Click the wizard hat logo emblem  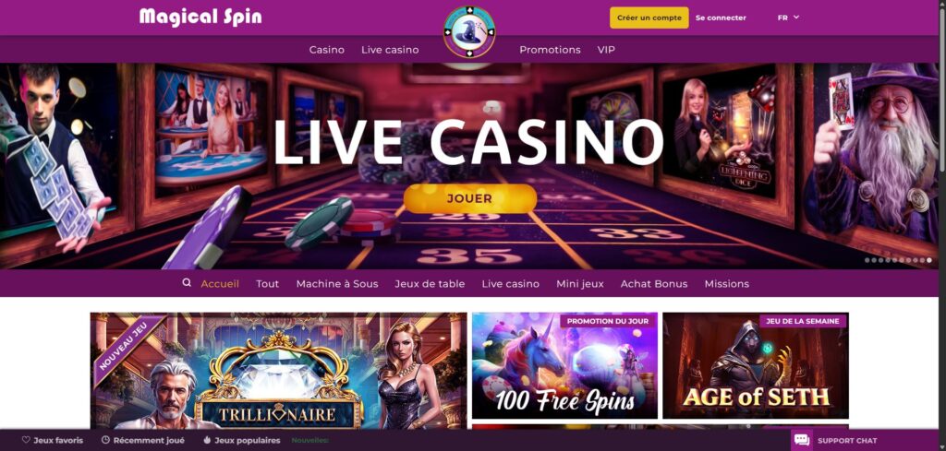click(469, 32)
